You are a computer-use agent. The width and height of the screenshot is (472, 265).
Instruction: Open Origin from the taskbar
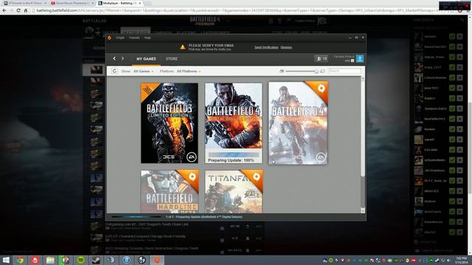(x=157, y=260)
